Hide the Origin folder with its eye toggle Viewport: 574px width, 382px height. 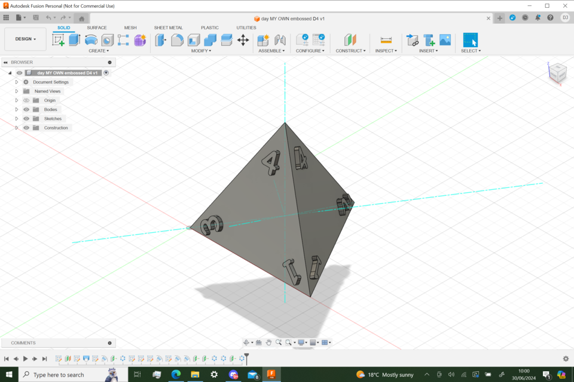[x=26, y=100]
